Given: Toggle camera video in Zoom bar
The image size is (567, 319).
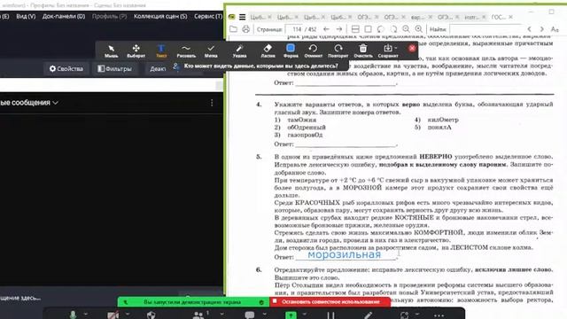Looking at the screenshot, I should [x=113, y=315].
